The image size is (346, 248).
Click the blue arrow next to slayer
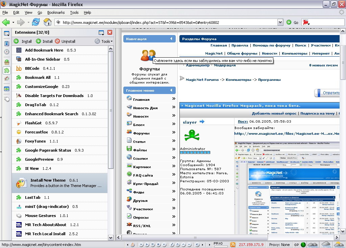(202, 121)
